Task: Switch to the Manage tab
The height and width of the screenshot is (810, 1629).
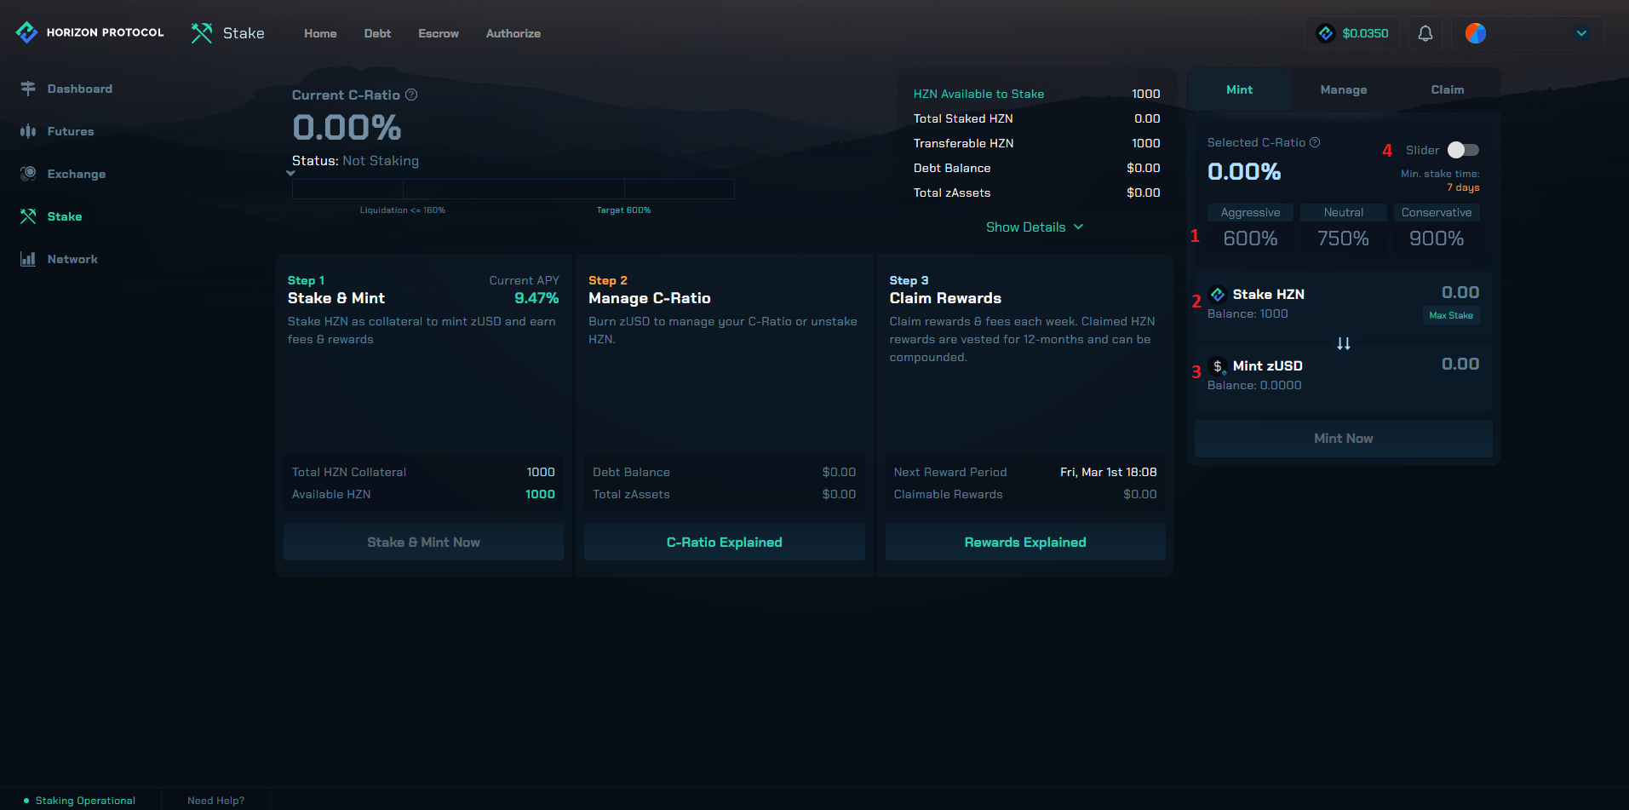Action: 1344,89
